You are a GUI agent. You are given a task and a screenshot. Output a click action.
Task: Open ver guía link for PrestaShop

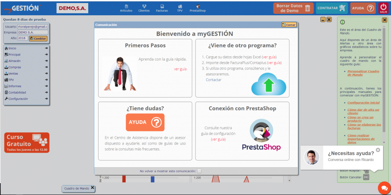click(x=218, y=139)
